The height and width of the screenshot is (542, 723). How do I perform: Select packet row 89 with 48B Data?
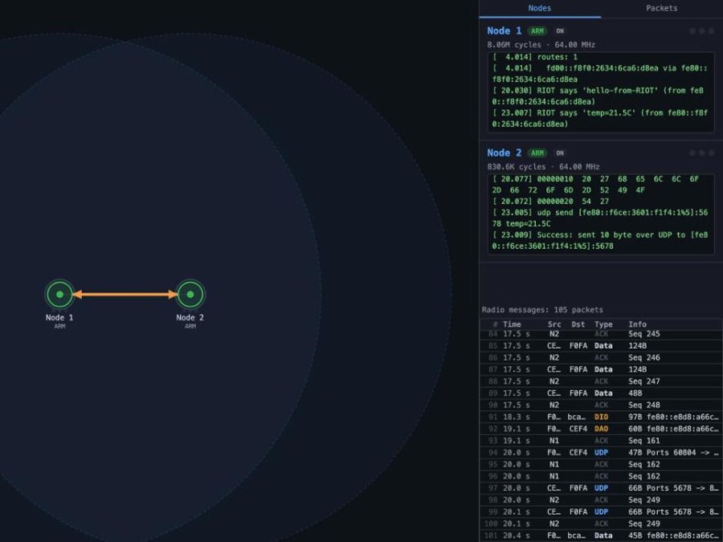(x=601, y=393)
